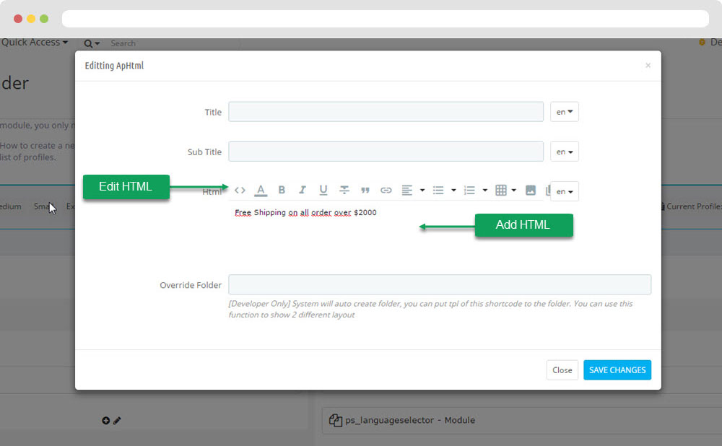Open the Sub Title language selector

(x=564, y=152)
